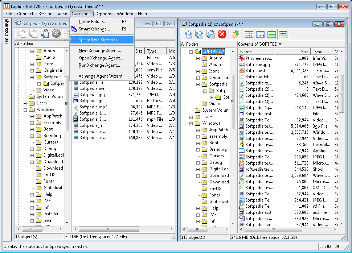This screenshot has width=352, height=253.
Task: Expand Users folder in Softpedia (2) tree
Action: pos(25,103)
